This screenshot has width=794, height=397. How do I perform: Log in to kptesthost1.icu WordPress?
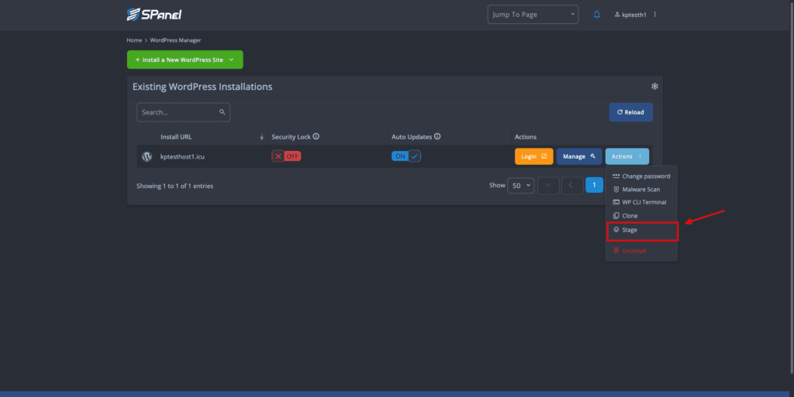tap(533, 156)
